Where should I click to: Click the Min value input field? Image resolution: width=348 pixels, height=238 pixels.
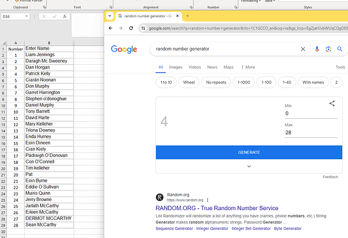coord(311,113)
